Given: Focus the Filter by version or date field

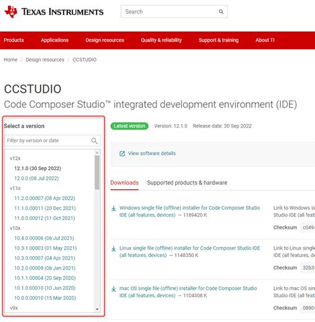Looking at the screenshot, I should 52,141.
